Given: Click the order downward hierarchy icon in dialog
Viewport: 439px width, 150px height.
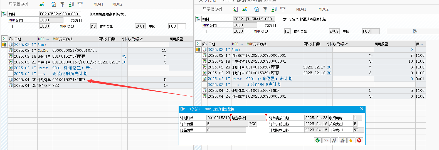Looking at the screenshot, I should (342, 140).
